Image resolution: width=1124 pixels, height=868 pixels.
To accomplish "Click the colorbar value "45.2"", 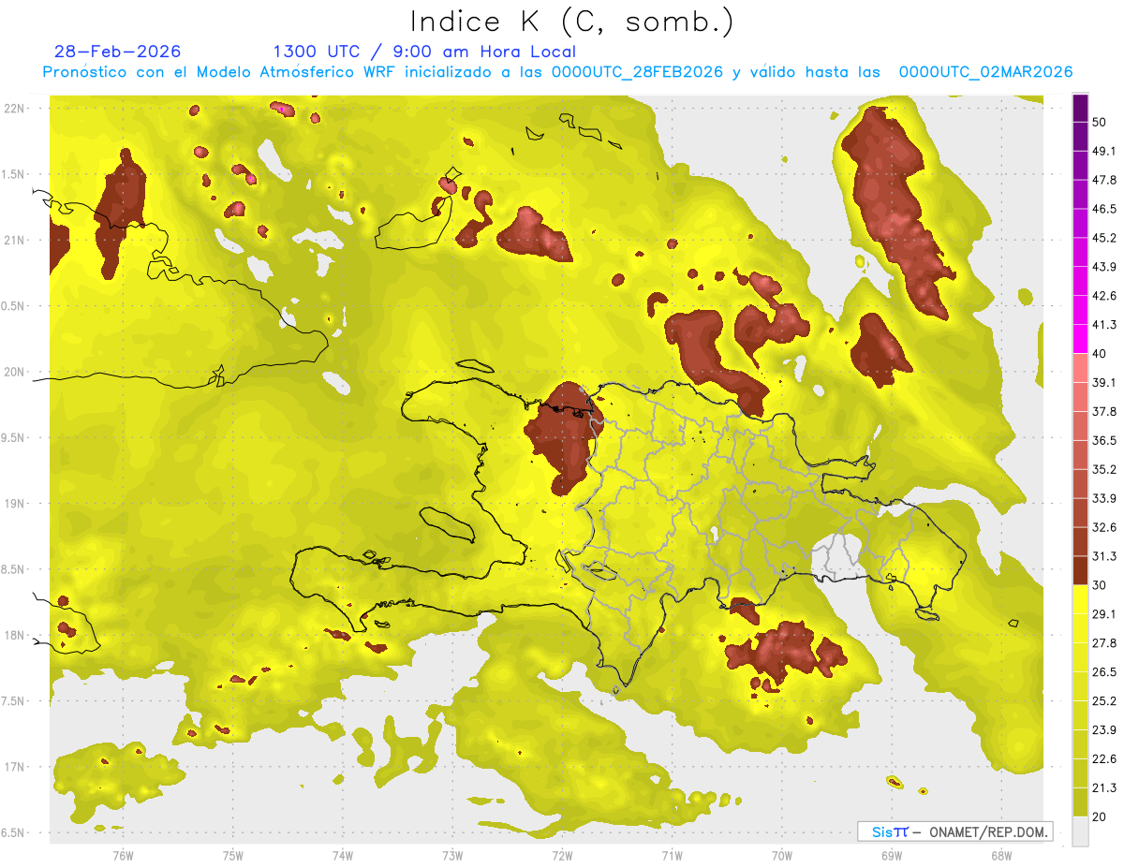I will pos(1104,238).
